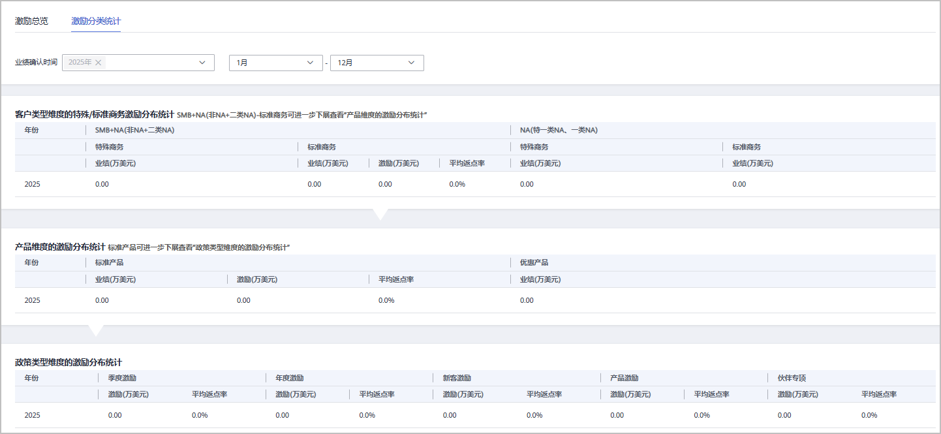Switch to the 激励总览 tab
941x434 pixels.
click(x=31, y=21)
